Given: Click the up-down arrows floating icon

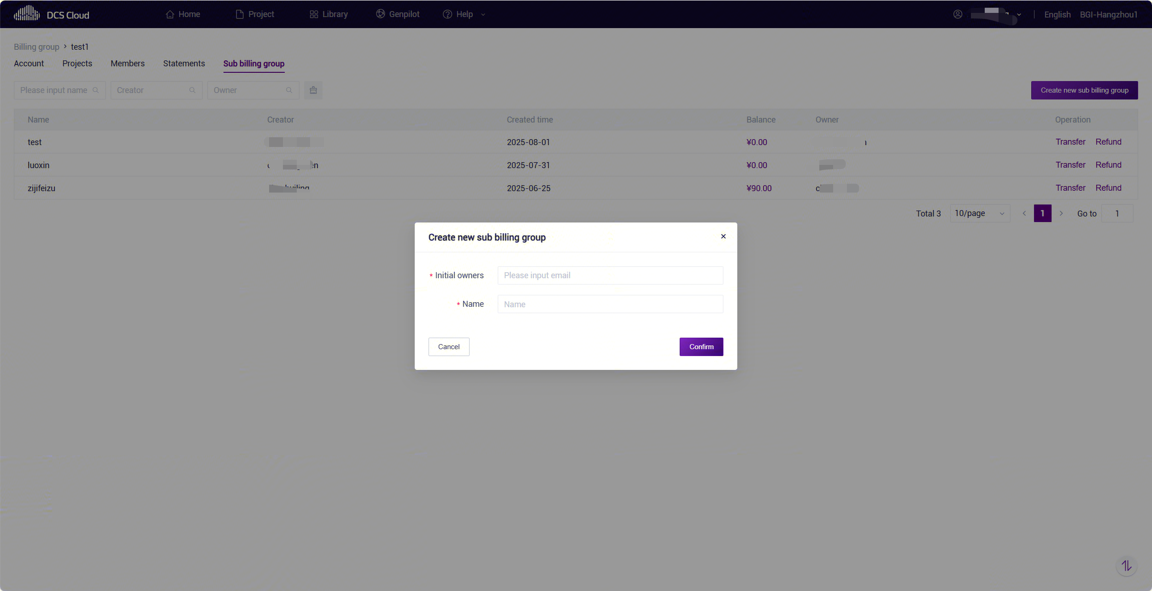Looking at the screenshot, I should (1126, 565).
